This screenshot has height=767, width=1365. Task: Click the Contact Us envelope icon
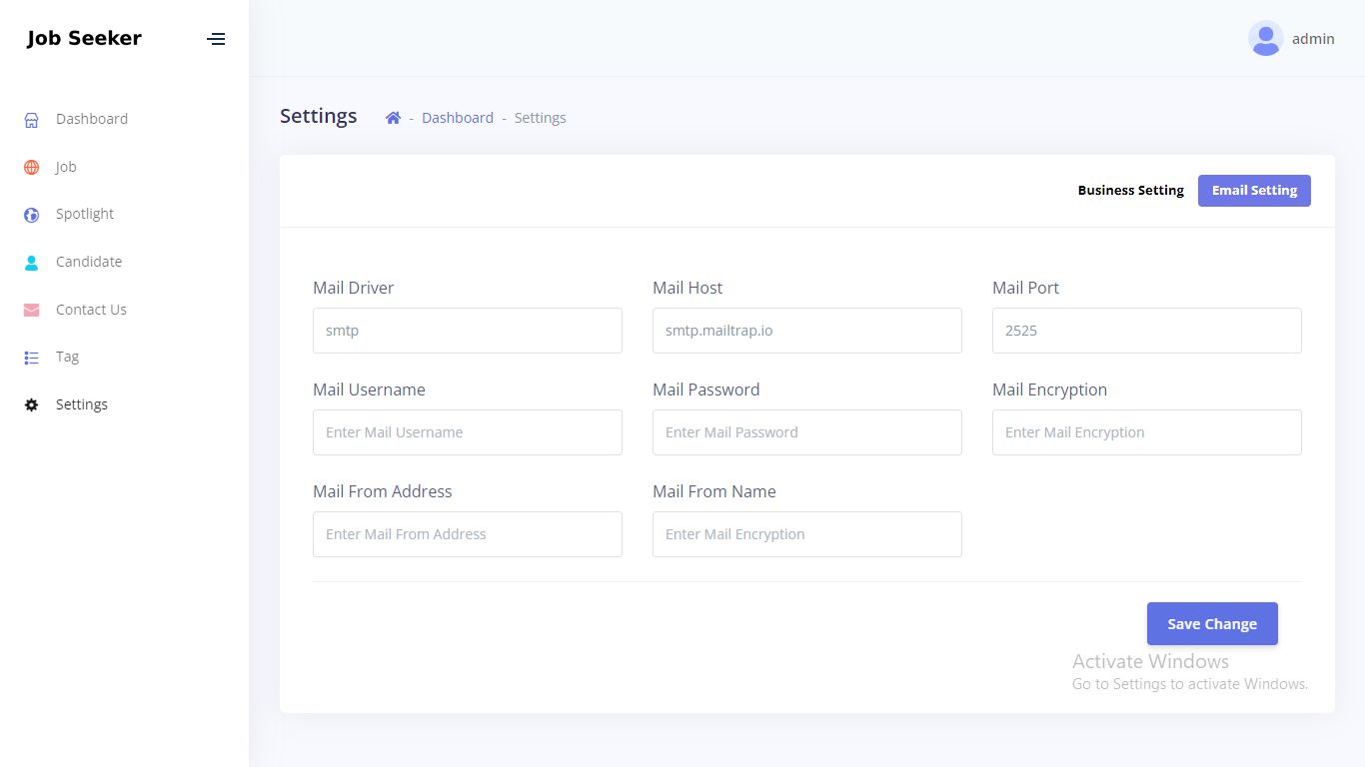(31, 311)
